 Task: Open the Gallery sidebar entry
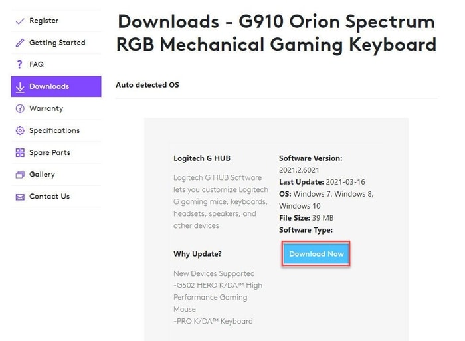[56, 175]
